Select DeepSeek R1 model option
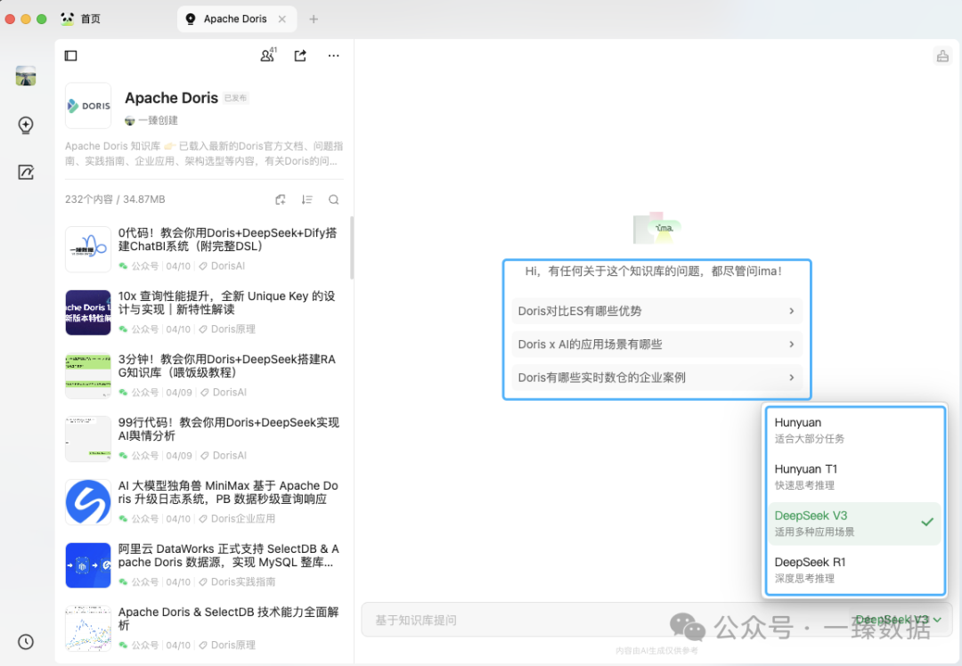Viewport: 962px width, 666px height. click(854, 571)
